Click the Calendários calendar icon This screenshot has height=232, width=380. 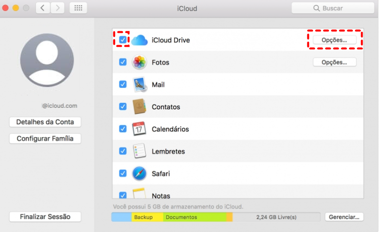pyautogui.click(x=139, y=129)
